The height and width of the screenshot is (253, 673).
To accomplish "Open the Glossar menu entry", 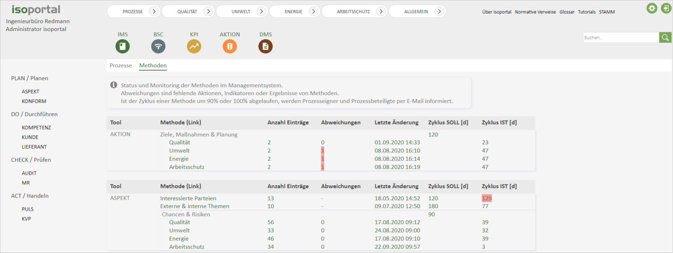I will click(x=567, y=12).
